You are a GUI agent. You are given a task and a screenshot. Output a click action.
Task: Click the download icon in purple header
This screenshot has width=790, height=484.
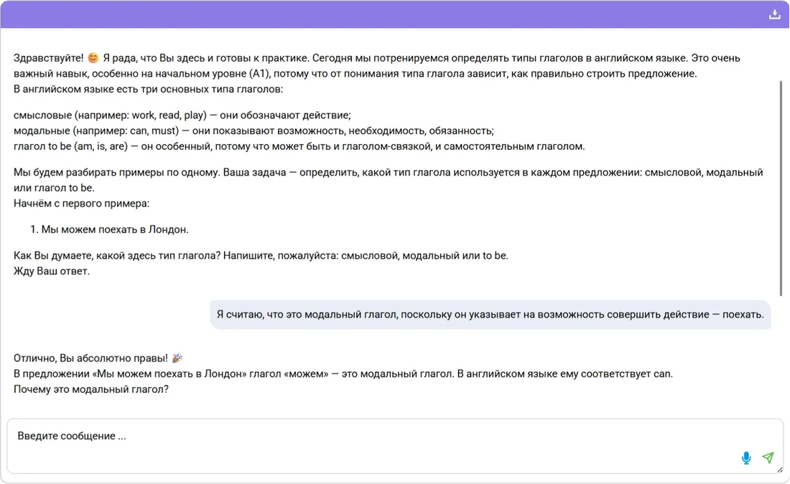click(x=774, y=14)
